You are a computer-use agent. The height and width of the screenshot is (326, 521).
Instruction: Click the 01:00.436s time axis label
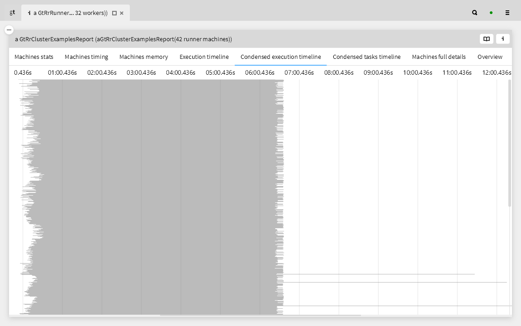(x=62, y=72)
